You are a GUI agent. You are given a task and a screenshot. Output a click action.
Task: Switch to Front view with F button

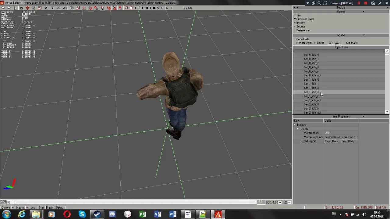[x=135, y=8]
